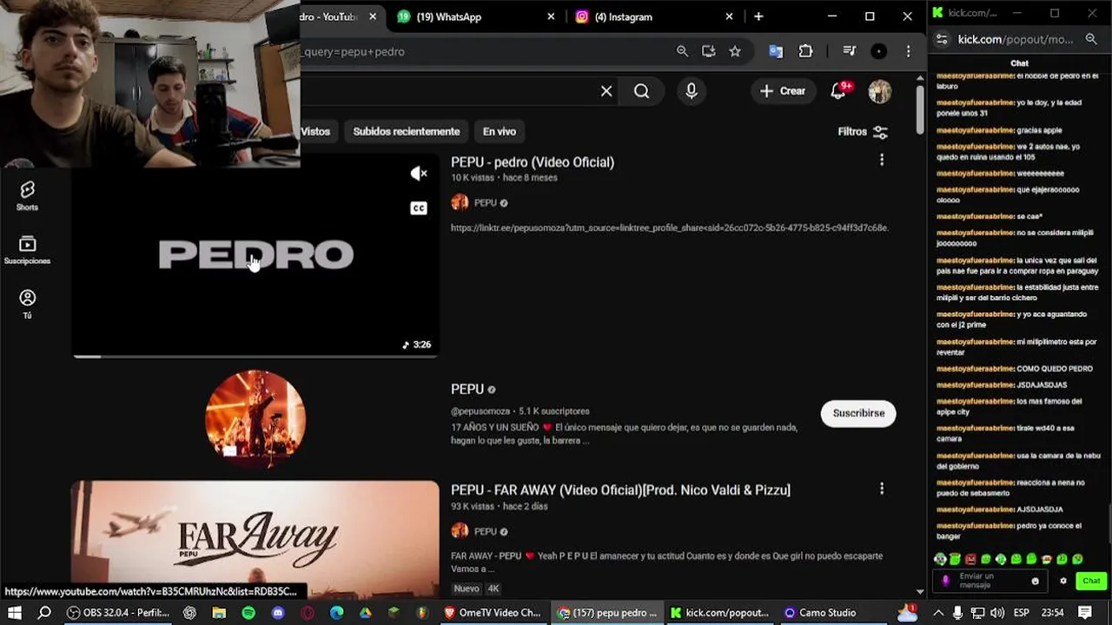Image resolution: width=1112 pixels, height=625 pixels.
Task: Open the PEPU - FAR AWAY video title
Action: pos(620,490)
